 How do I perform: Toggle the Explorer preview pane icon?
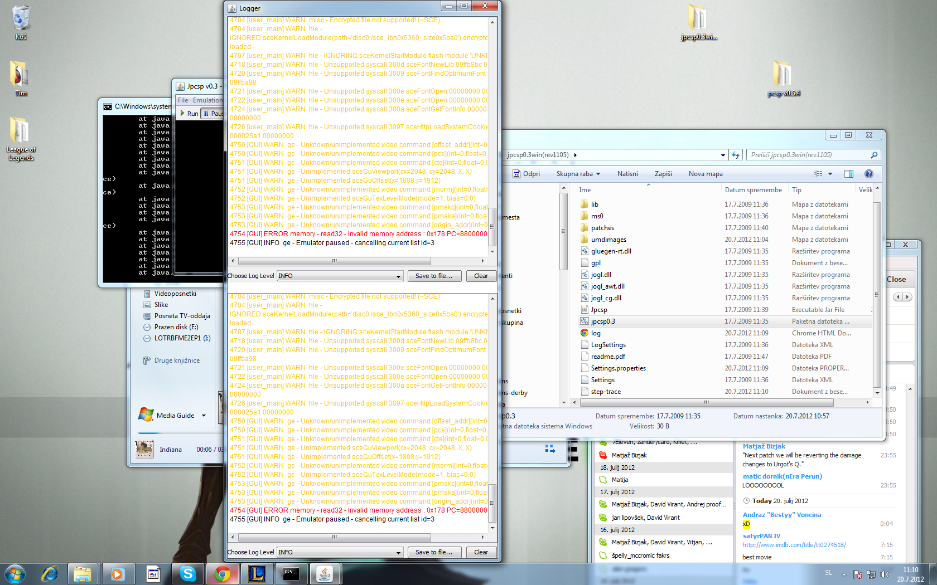(x=848, y=174)
